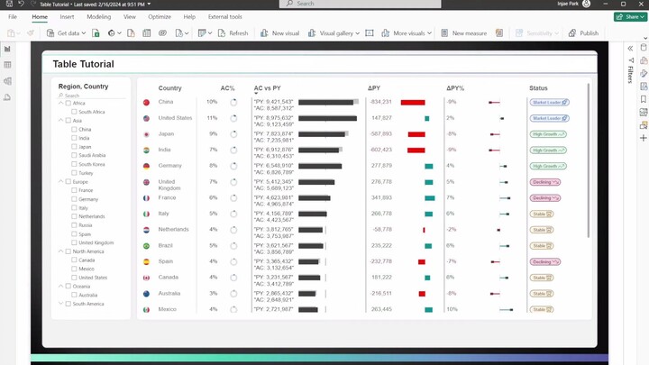Click China's red ΔPY bar
The width and height of the screenshot is (649, 365).
413,103
